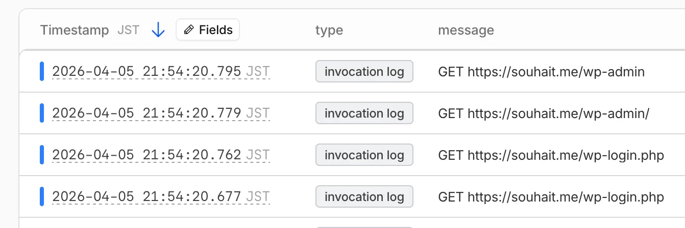Viewport: 685px width, 228px height.
Task: Click the JST timezone label in header
Action: 128,30
